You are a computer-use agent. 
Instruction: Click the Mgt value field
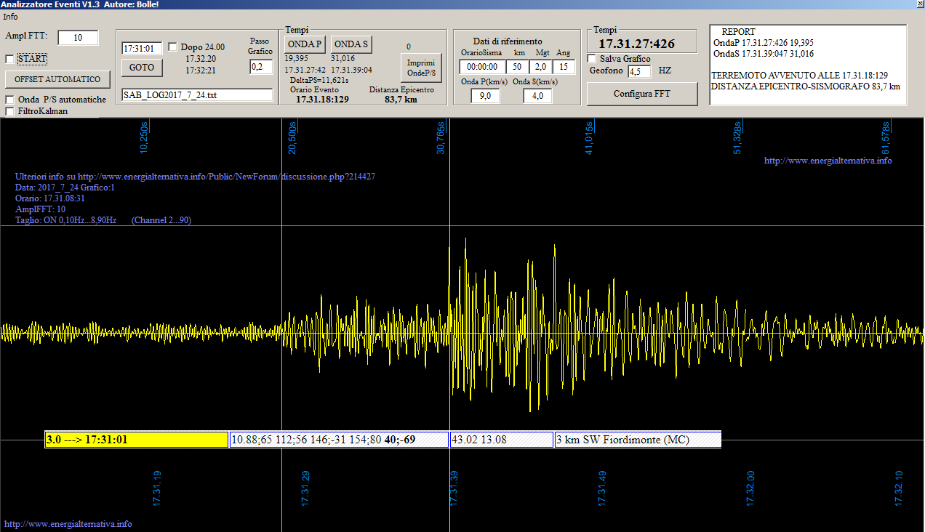[x=540, y=67]
